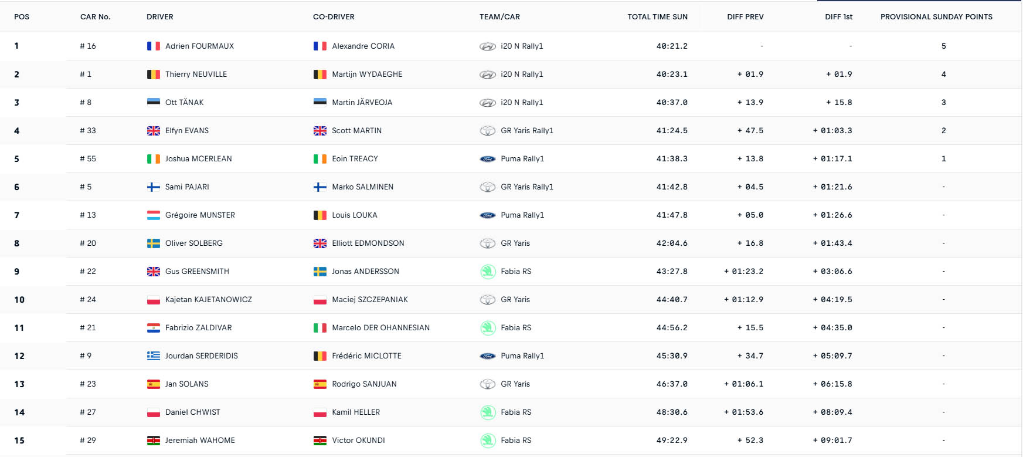This screenshot has width=1023, height=457.
Task: Click the Puma Rally1 entry for Grégoire MUNSTER
Action: point(522,215)
